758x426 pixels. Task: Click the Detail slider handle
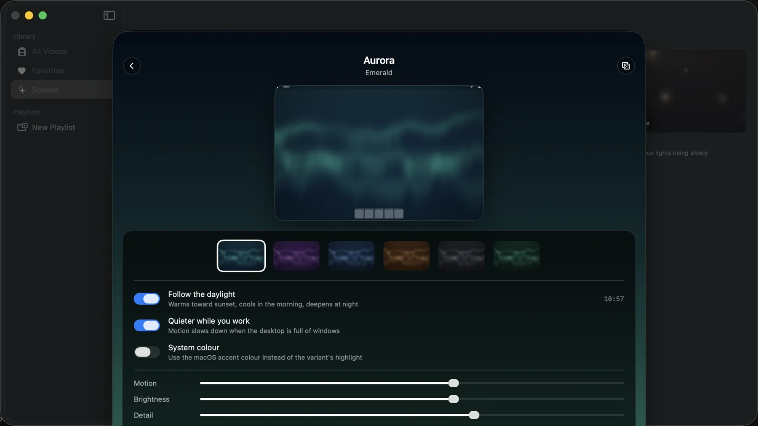coord(474,415)
